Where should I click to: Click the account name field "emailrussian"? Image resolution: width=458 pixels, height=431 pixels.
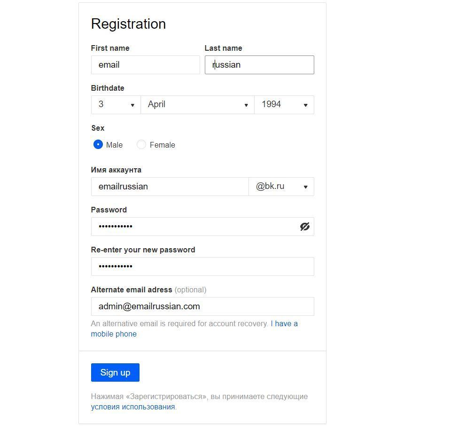(x=170, y=187)
